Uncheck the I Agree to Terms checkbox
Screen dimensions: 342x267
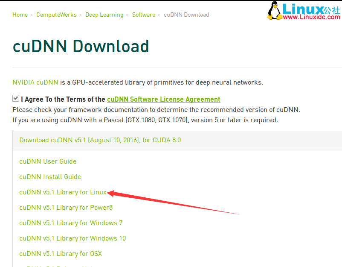click(x=16, y=98)
